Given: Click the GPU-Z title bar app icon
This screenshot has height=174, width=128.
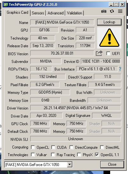Looking at the screenshot, I should [6, 4].
